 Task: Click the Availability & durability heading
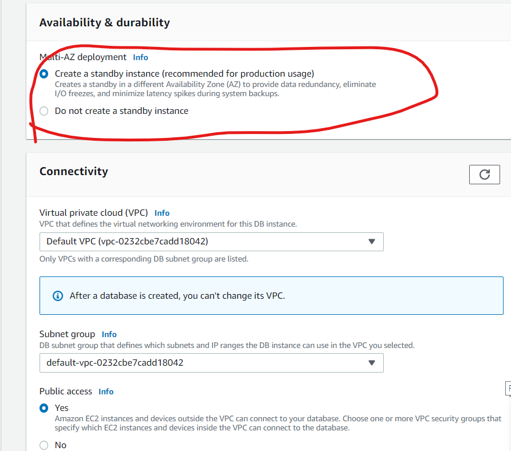tap(105, 22)
